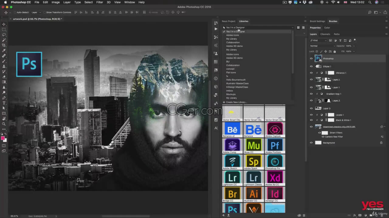Select the Move tool in toolbar
389x218 pixels.
coord(4,24)
